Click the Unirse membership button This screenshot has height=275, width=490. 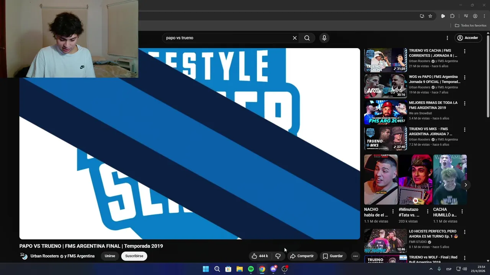[x=110, y=256]
